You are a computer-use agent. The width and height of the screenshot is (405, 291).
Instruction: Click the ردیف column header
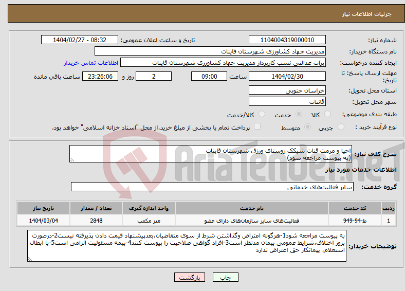[389, 208]
